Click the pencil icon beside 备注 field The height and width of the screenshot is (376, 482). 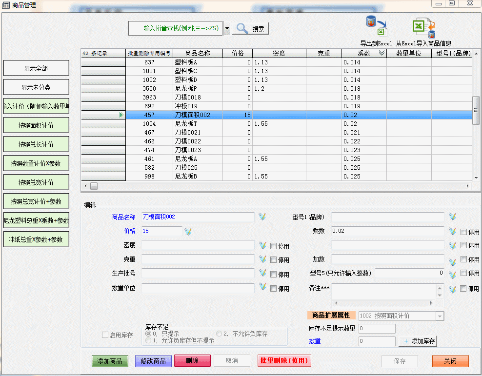(452, 289)
